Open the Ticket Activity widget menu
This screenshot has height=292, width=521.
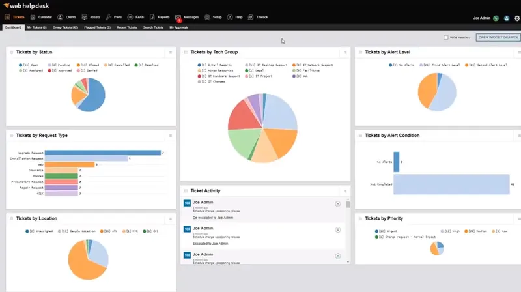[x=345, y=191]
